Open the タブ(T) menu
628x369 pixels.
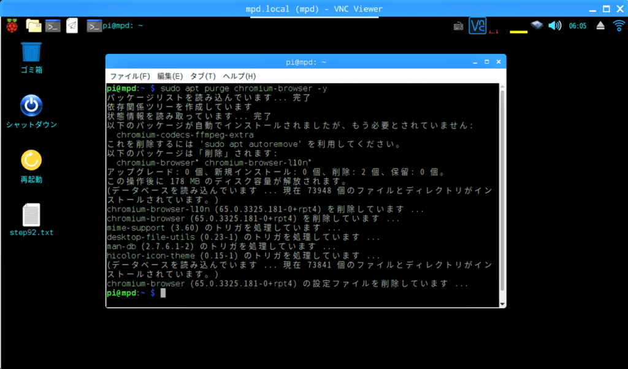point(202,76)
